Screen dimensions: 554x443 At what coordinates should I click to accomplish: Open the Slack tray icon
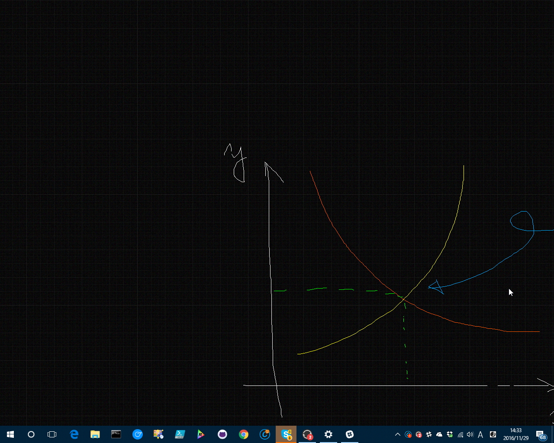pyautogui.click(x=429, y=434)
